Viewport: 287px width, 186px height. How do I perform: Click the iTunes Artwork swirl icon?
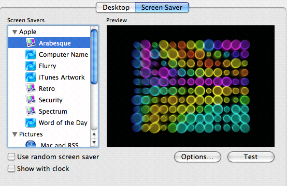pos(31,77)
